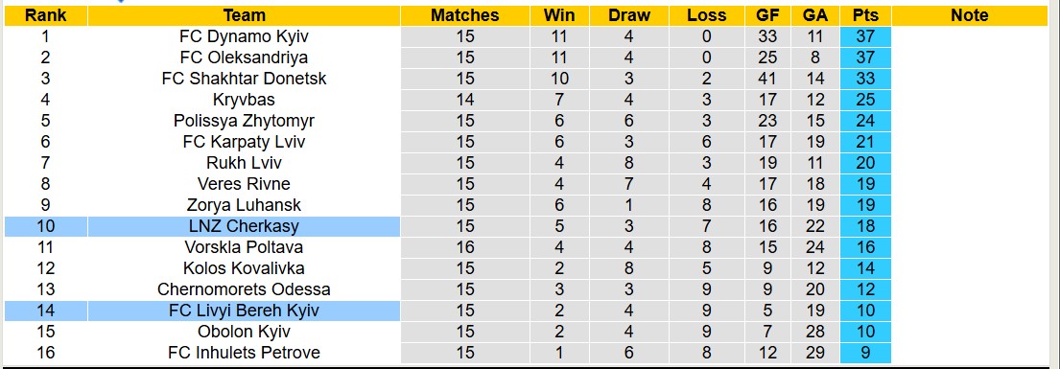This screenshot has width=1060, height=369.
Task: Select the Note column header
Action: [970, 15]
